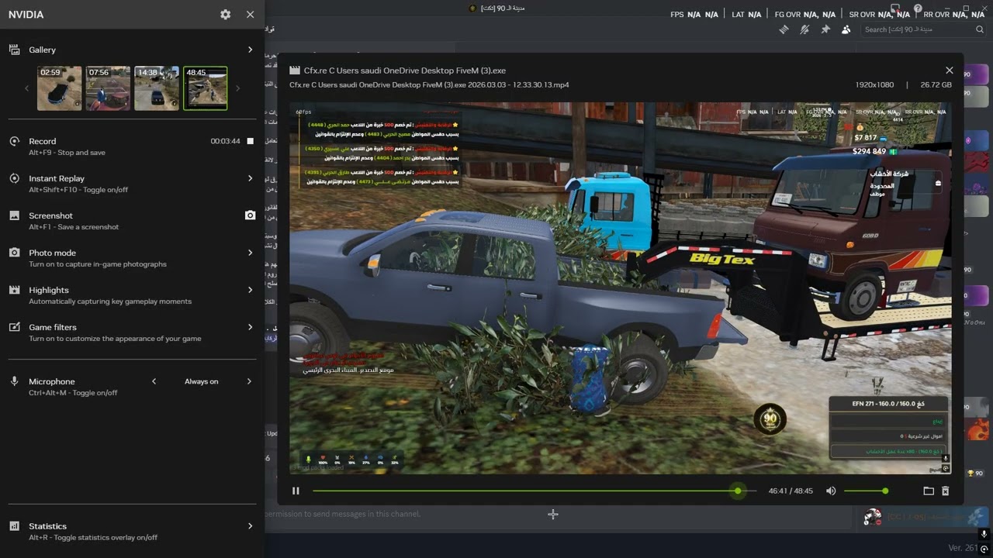
Task: Click the Gallery film icon
Action: [x=14, y=50]
